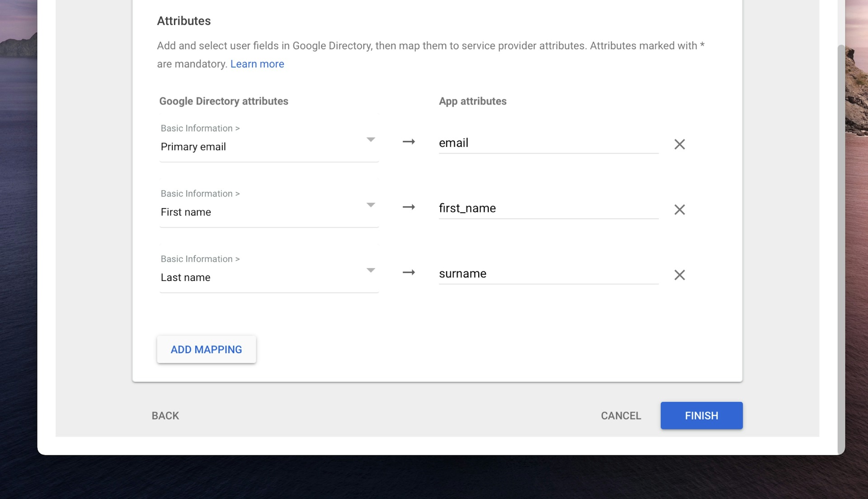This screenshot has width=868, height=499.
Task: Click the BACK navigation button
Action: point(165,415)
